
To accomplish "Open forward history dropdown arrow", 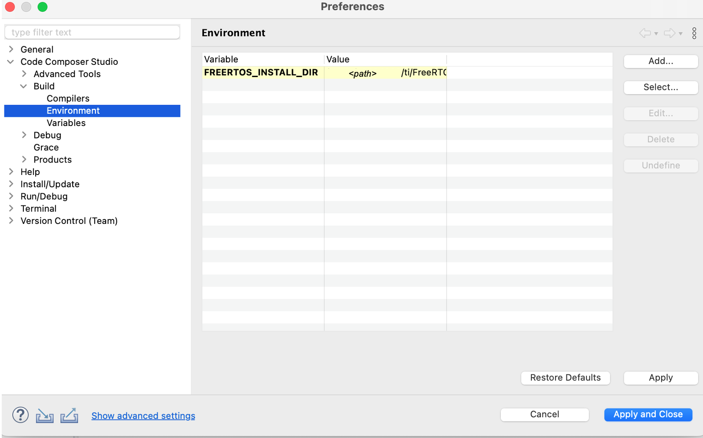I will point(681,34).
